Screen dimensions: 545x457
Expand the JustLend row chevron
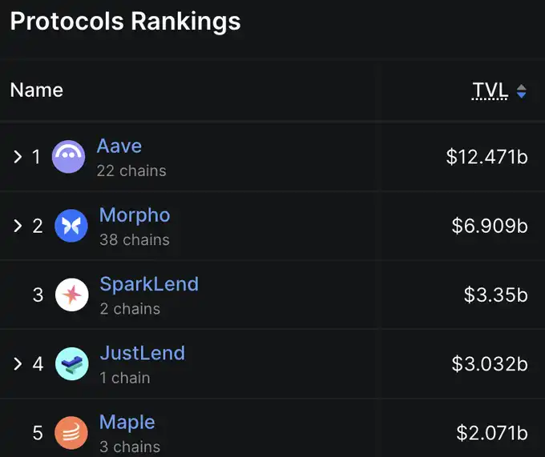coord(18,364)
